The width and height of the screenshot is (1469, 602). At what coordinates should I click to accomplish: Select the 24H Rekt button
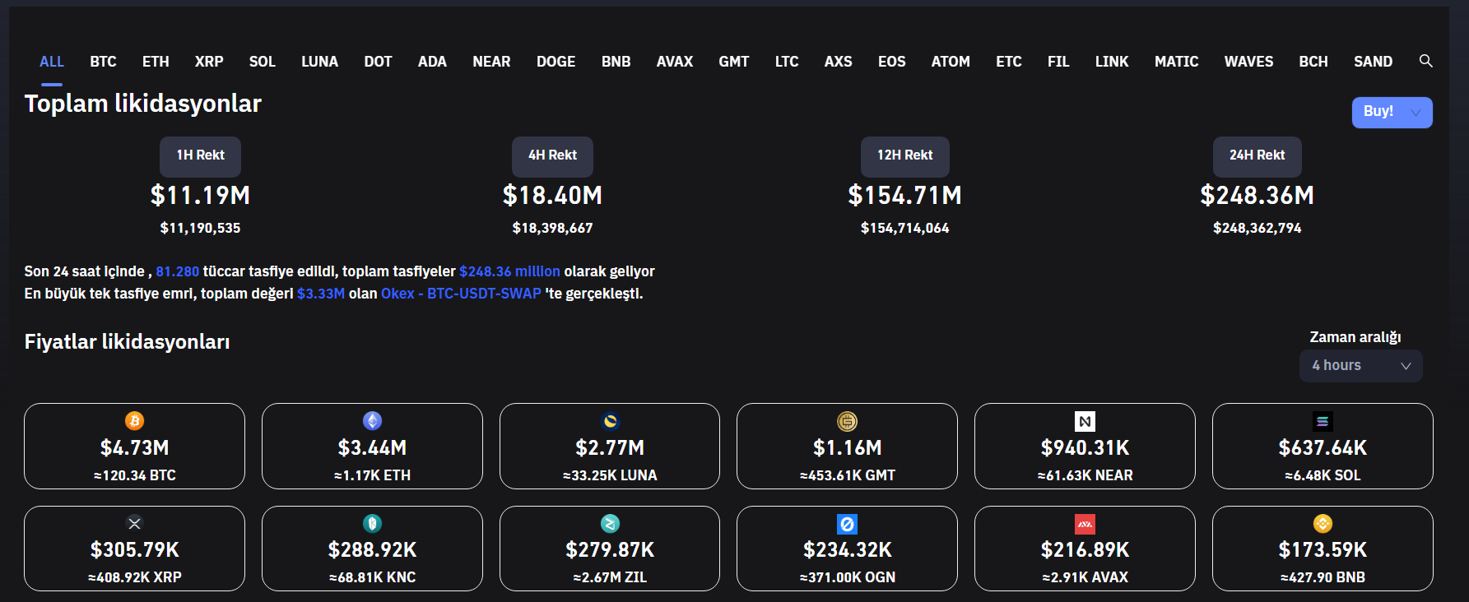pyautogui.click(x=1257, y=155)
